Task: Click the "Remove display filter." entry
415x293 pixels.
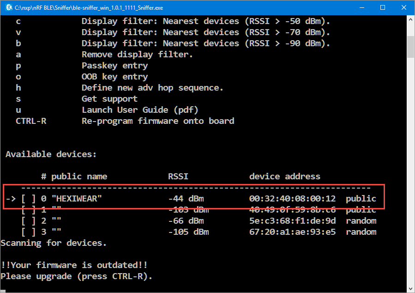Action: (137, 55)
